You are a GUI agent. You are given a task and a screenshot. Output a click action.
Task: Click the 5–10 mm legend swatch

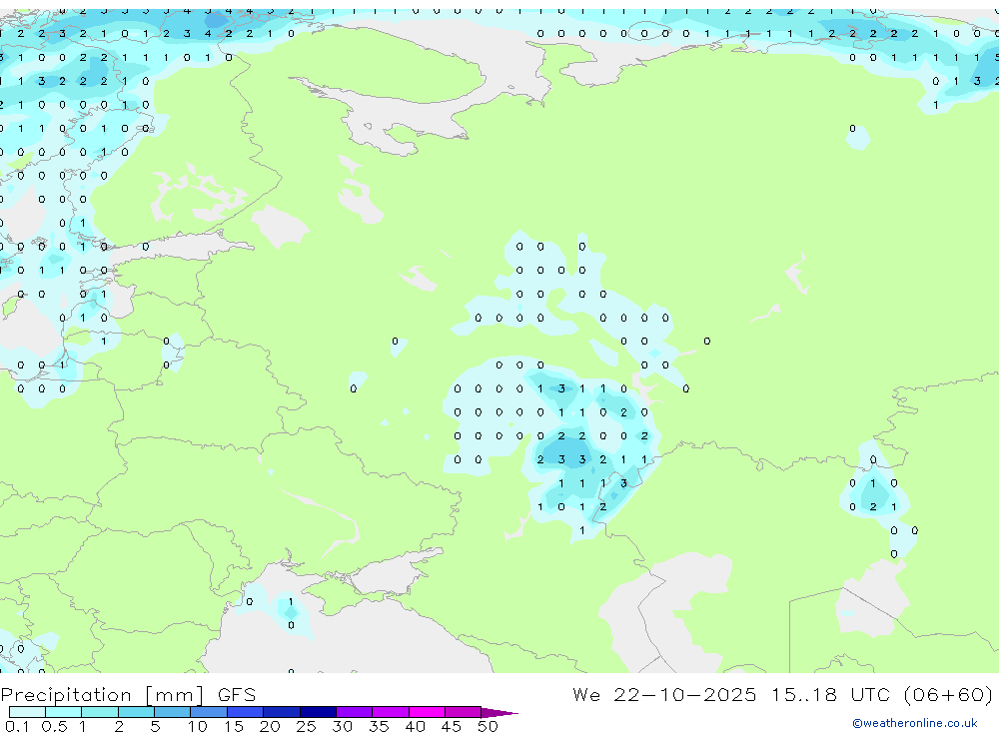(173, 712)
